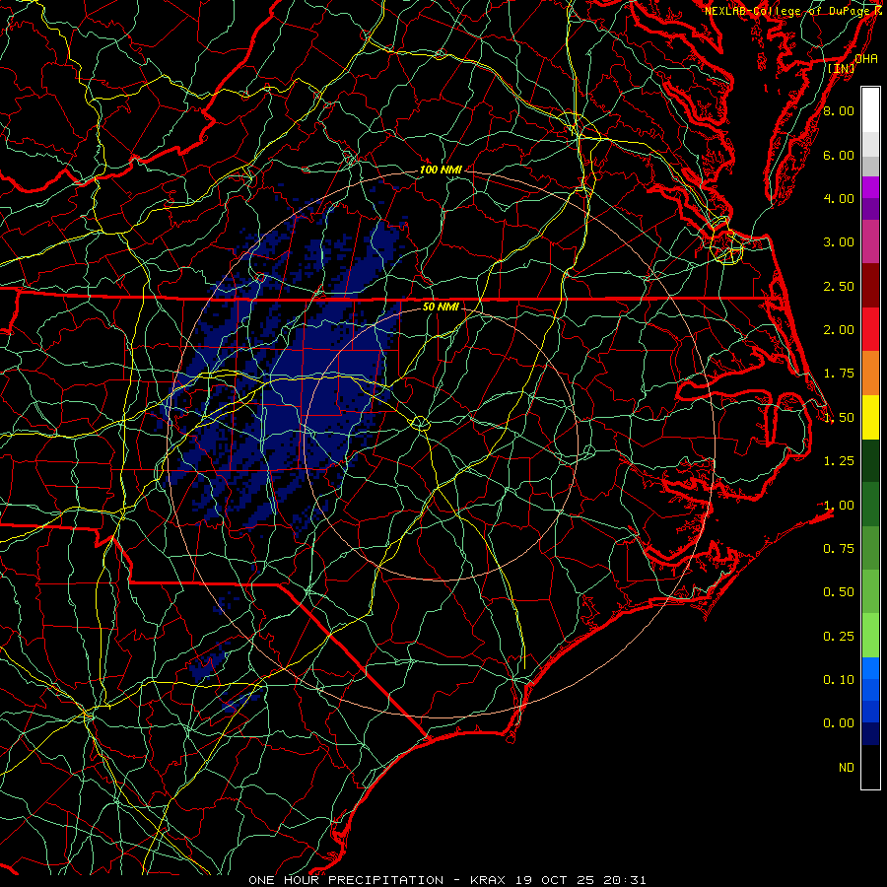Click the "2.50" legend value

[839, 286]
